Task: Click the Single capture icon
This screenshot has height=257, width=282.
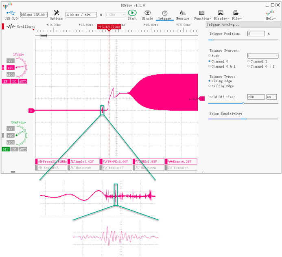Action: [x=148, y=13]
